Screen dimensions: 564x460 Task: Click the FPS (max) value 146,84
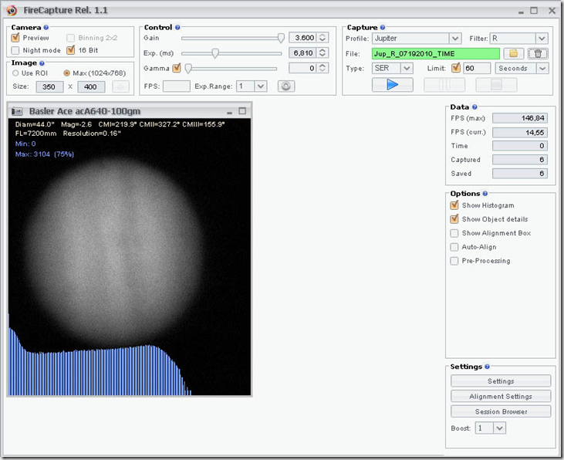point(520,118)
